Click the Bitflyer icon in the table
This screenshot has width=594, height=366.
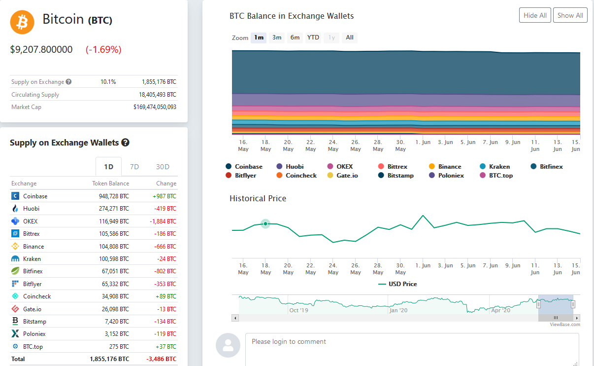click(15, 284)
